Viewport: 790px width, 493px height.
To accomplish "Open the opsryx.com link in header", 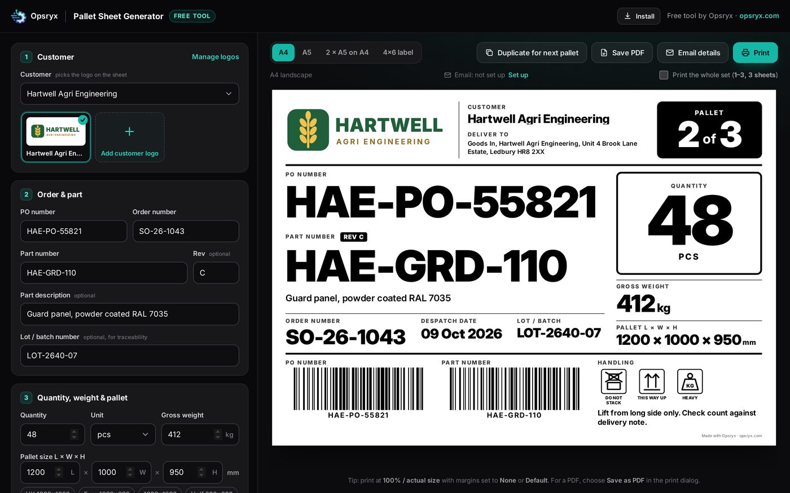I will click(759, 16).
